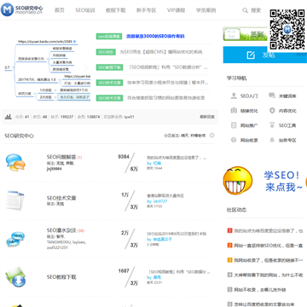Open the 香港站群 last post link

165,196
